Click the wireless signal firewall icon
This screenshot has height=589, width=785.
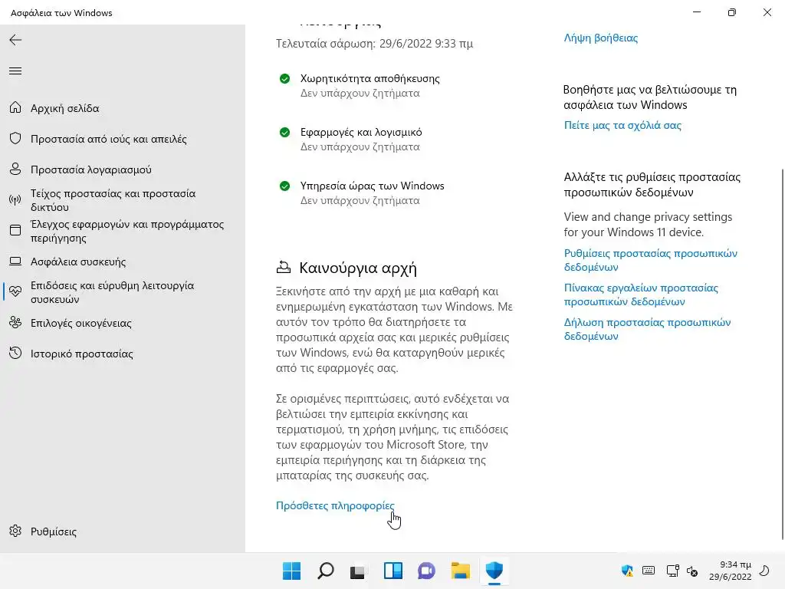(15, 200)
